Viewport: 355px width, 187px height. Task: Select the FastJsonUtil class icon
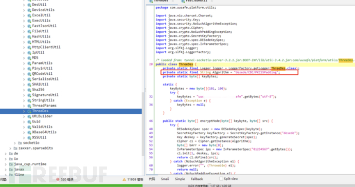29,26
